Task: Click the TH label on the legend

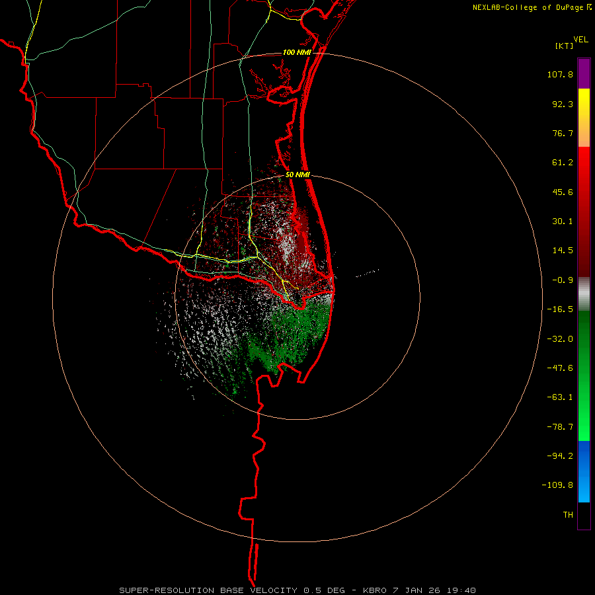Action: 568,515
